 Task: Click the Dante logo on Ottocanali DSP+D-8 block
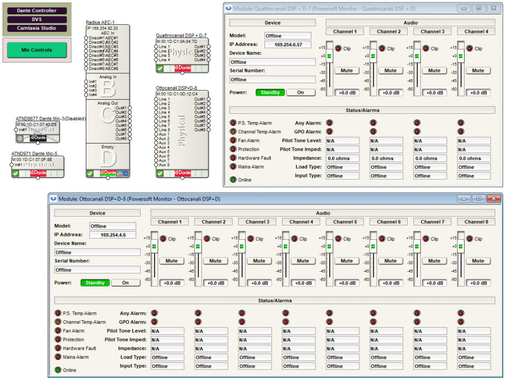tap(183, 173)
